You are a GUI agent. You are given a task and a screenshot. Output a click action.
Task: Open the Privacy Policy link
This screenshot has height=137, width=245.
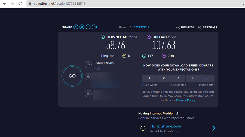coord(186,100)
